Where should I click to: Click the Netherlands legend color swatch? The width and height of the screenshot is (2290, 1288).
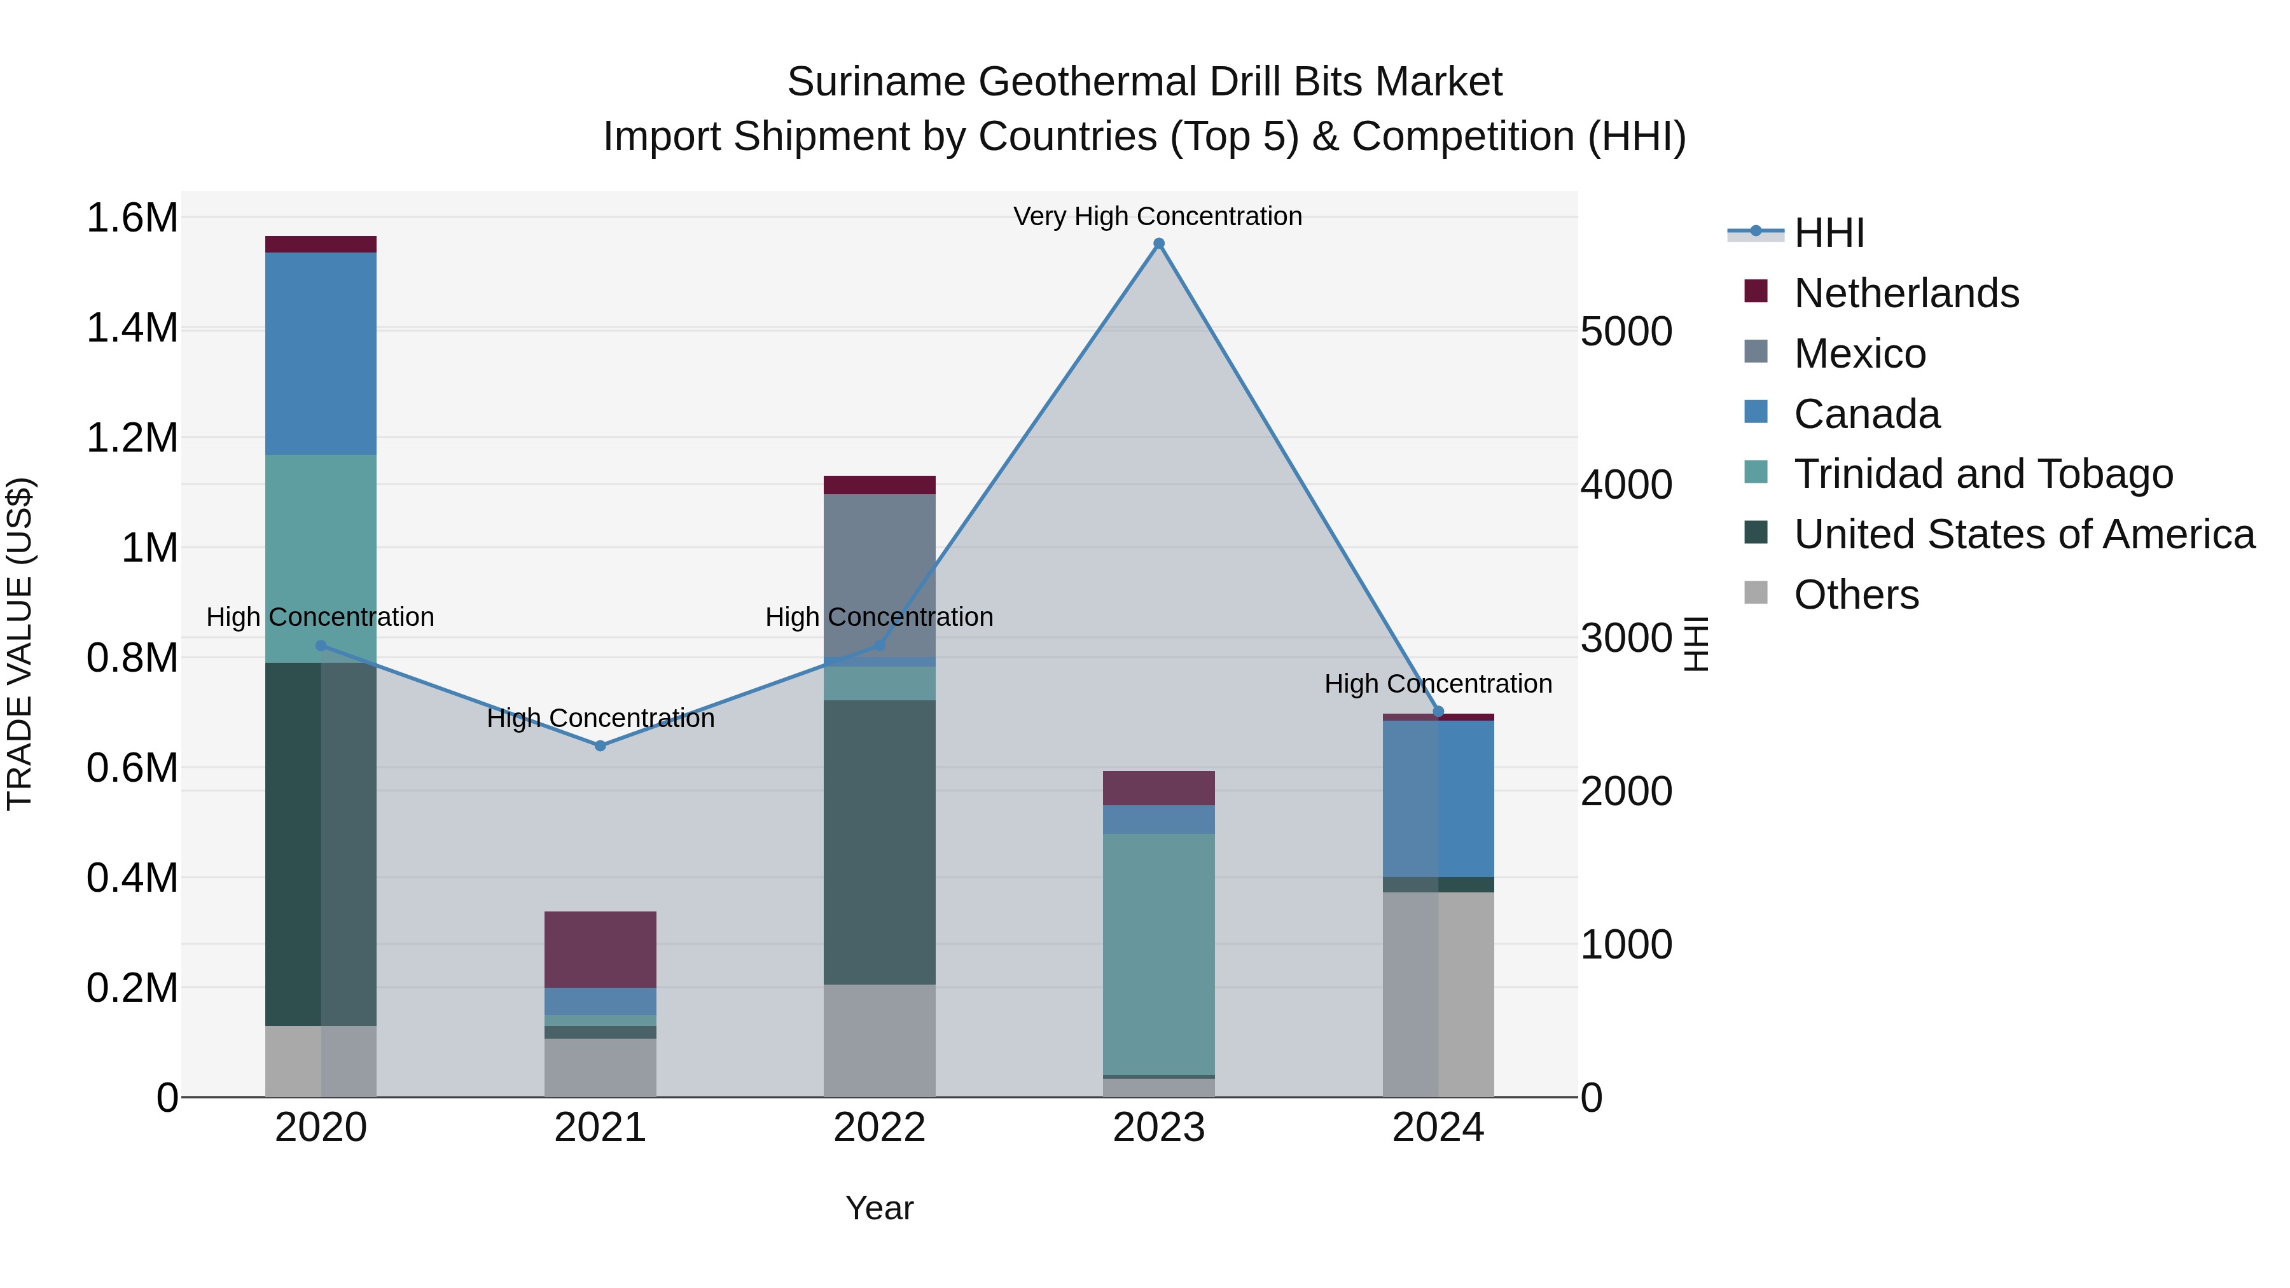(1756, 291)
